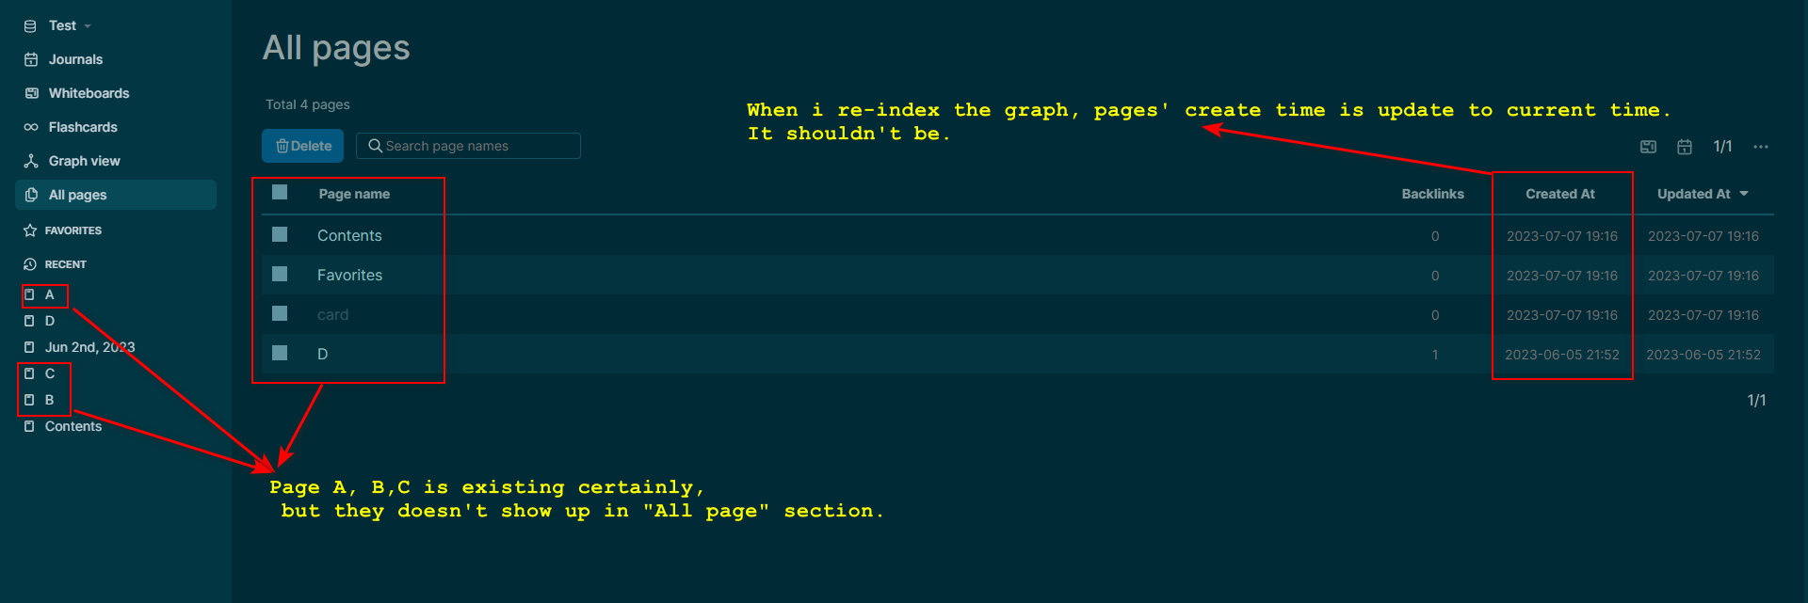
Task: Toggle the Updated At sort order arrow
Action: 1744,194
